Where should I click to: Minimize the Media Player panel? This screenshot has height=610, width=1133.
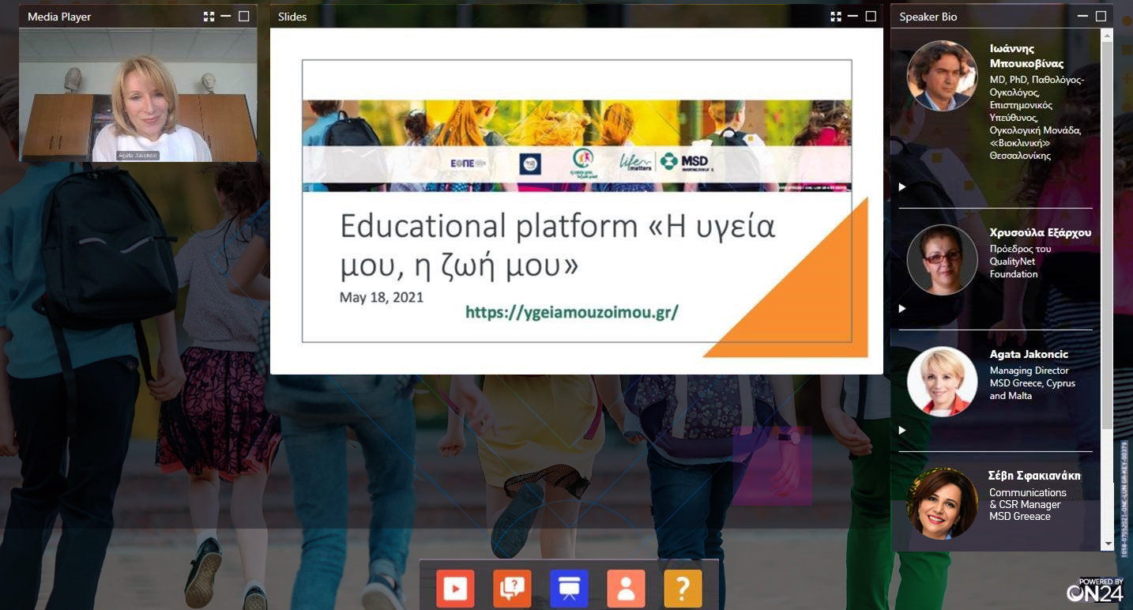point(226,17)
